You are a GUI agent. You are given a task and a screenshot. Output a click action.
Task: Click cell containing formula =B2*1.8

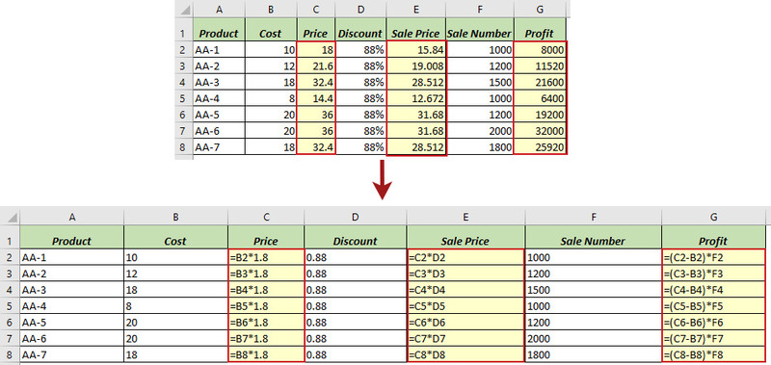(x=266, y=257)
